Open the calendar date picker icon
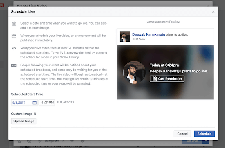The width and height of the screenshot is (225, 148). tap(35, 103)
